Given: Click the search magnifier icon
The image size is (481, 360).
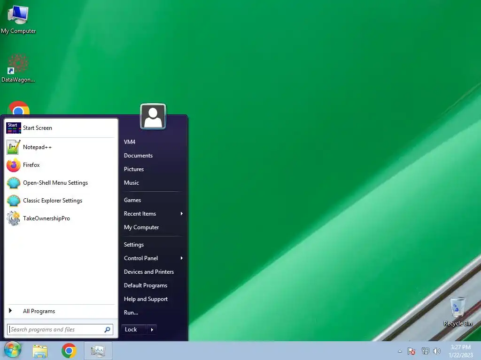Looking at the screenshot, I should (108, 330).
